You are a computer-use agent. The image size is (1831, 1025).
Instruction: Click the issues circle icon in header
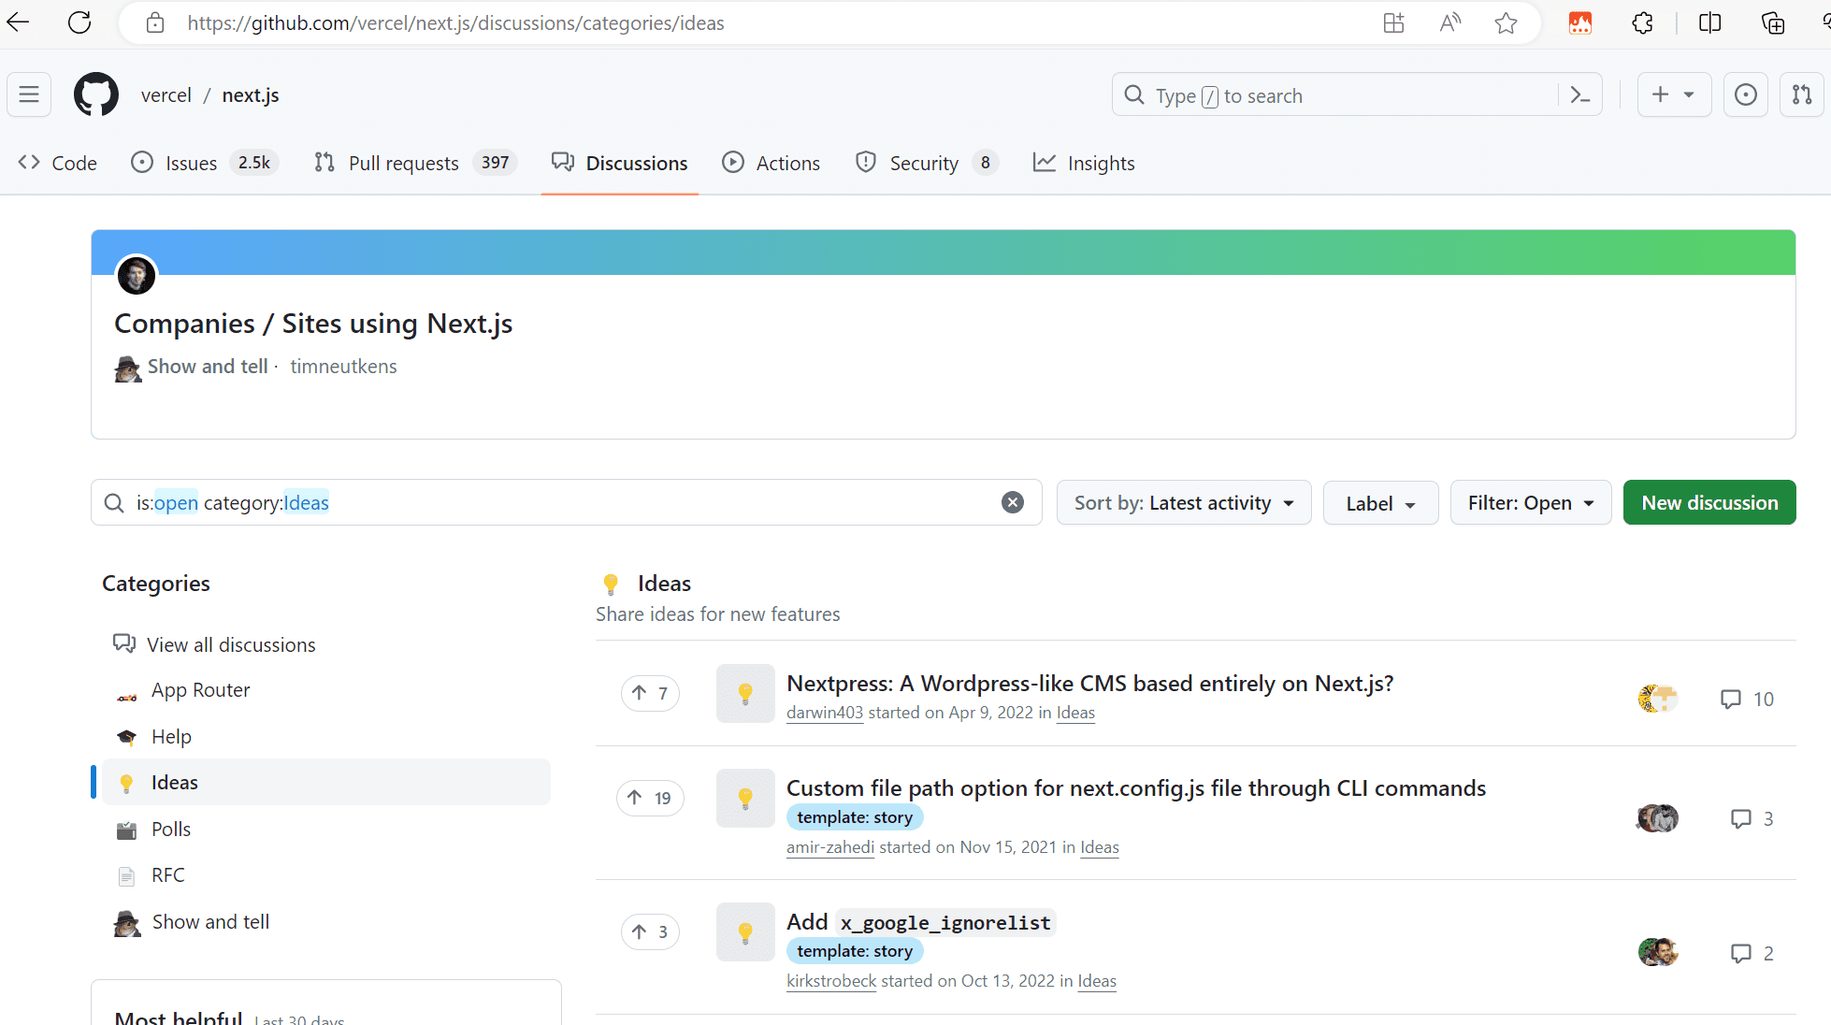click(x=1745, y=94)
